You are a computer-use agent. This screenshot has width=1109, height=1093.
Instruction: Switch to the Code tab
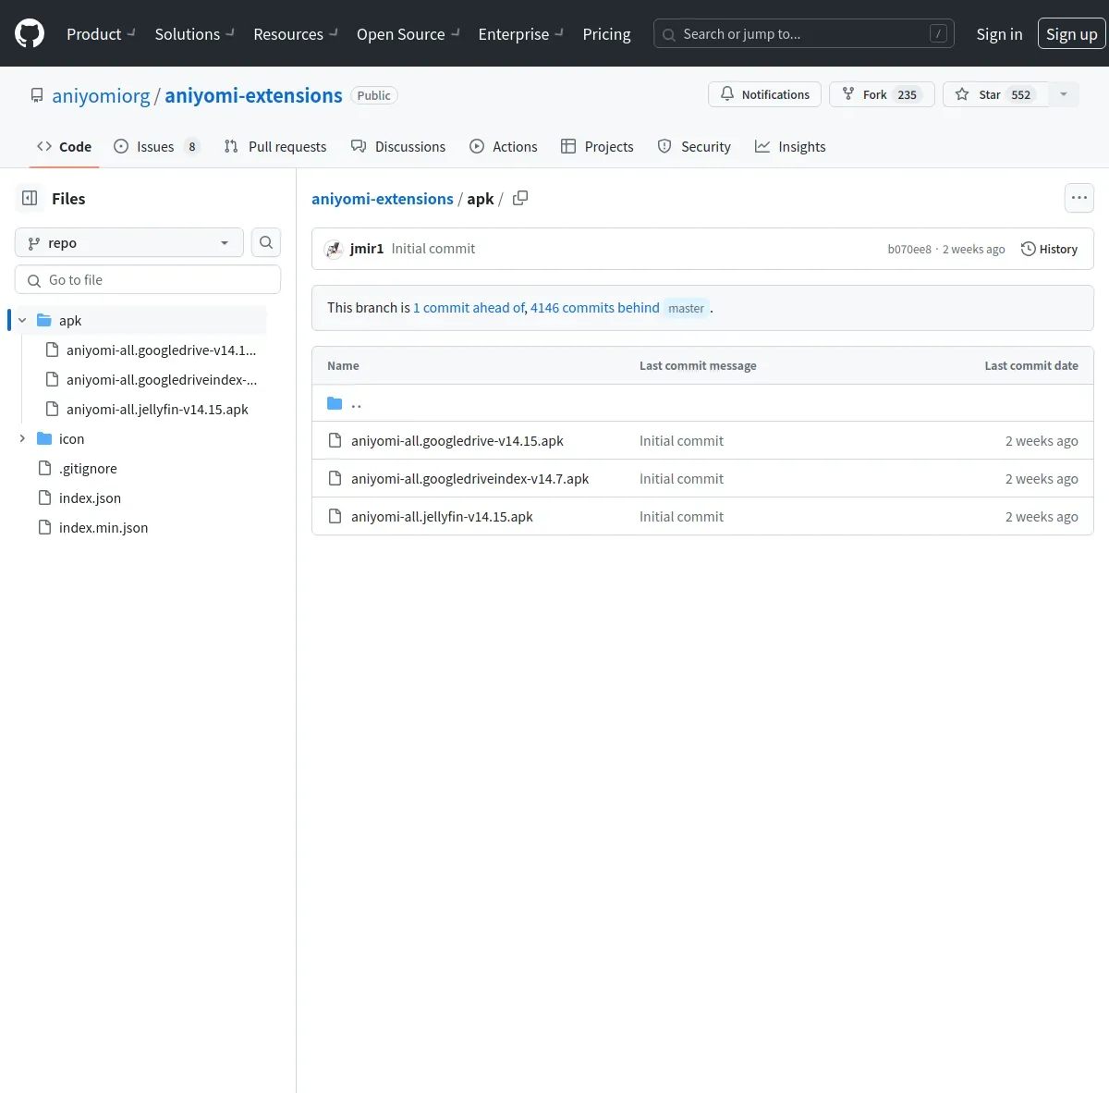tap(64, 146)
